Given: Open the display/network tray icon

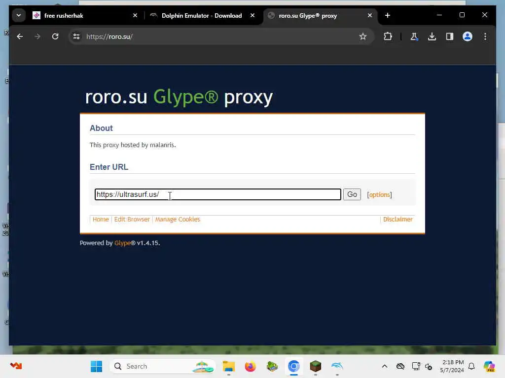Looking at the screenshot, I should pyautogui.click(x=416, y=366).
